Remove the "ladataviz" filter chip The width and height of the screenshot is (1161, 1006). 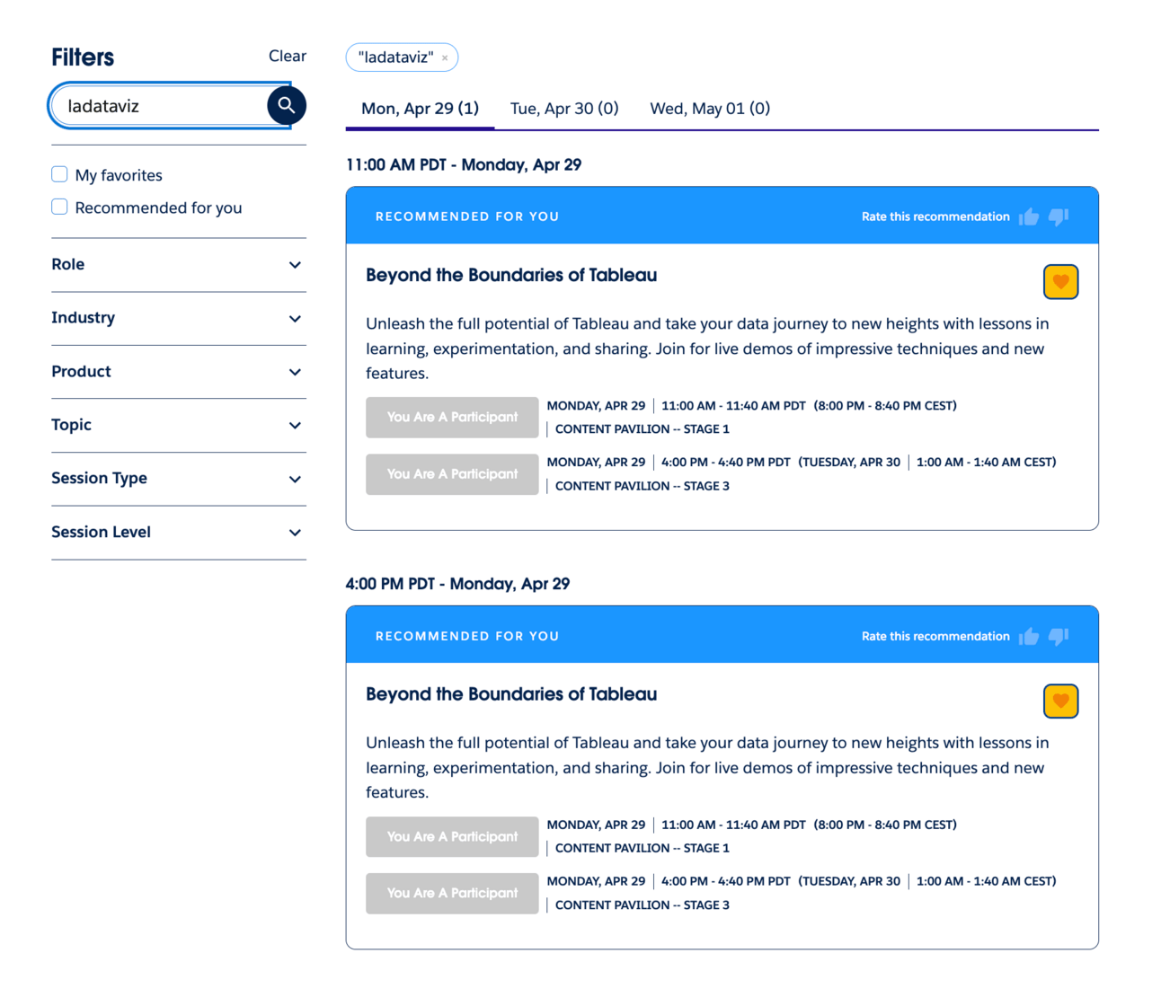445,57
